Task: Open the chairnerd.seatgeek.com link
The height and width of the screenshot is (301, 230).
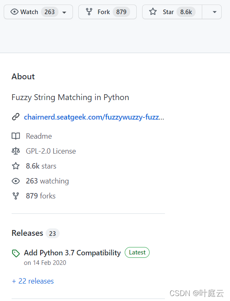Action: 94,117
